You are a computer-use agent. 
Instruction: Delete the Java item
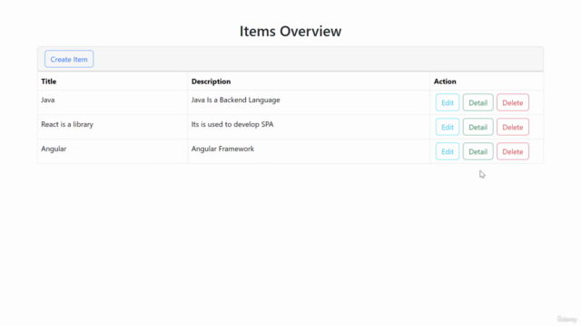tap(513, 102)
